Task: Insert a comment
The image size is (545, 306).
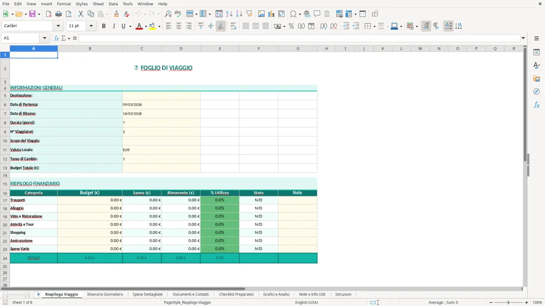Action: coord(317,14)
